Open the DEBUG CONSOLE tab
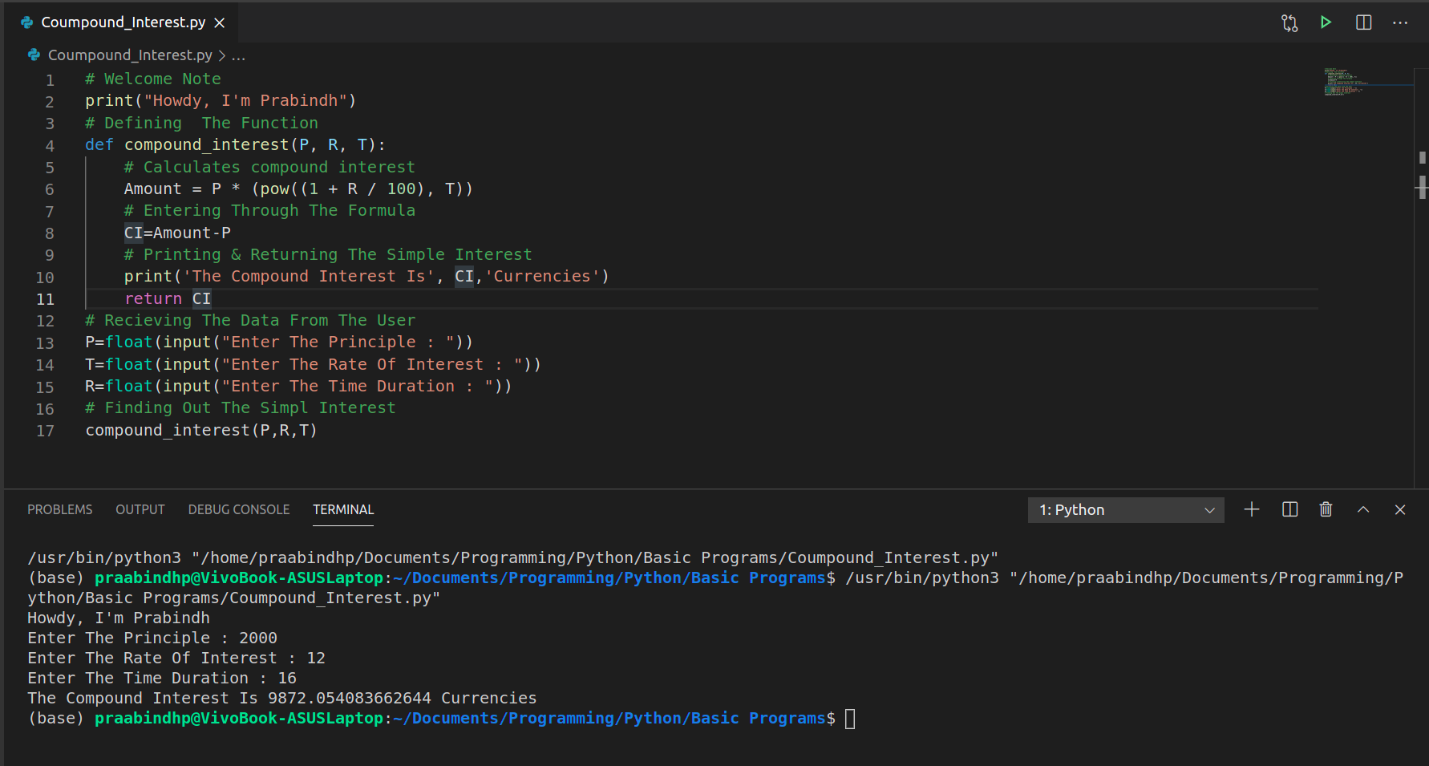The width and height of the screenshot is (1429, 766). point(238,509)
